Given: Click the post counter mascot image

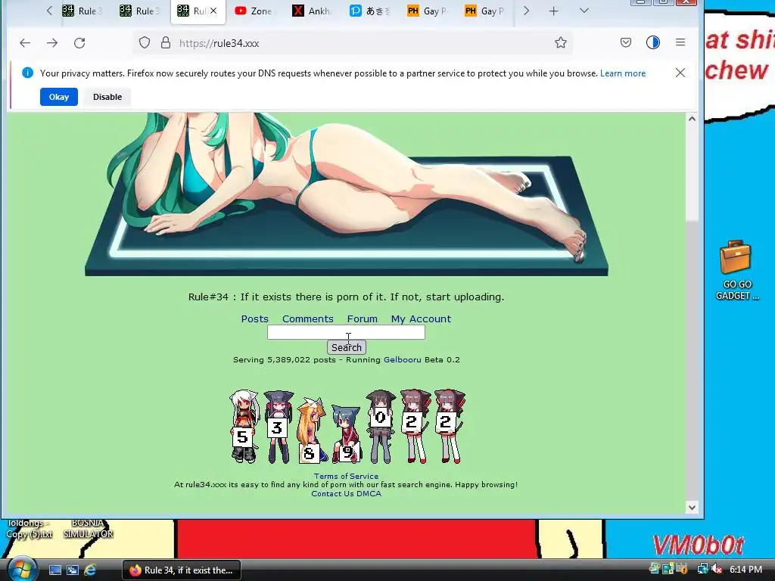Looking at the screenshot, I should click(x=347, y=427).
